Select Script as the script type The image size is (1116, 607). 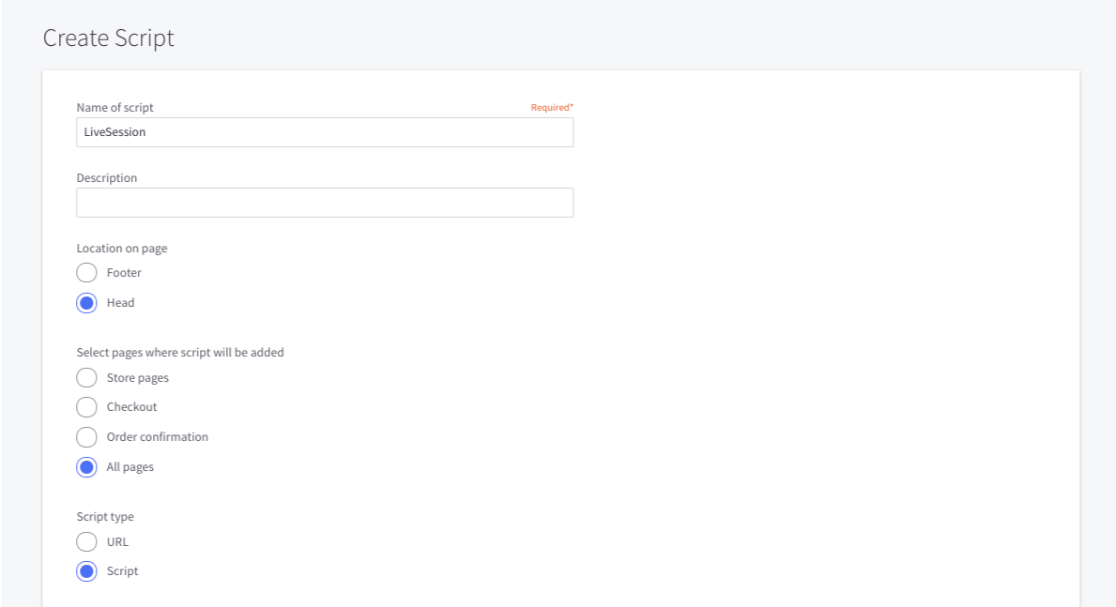pos(86,570)
